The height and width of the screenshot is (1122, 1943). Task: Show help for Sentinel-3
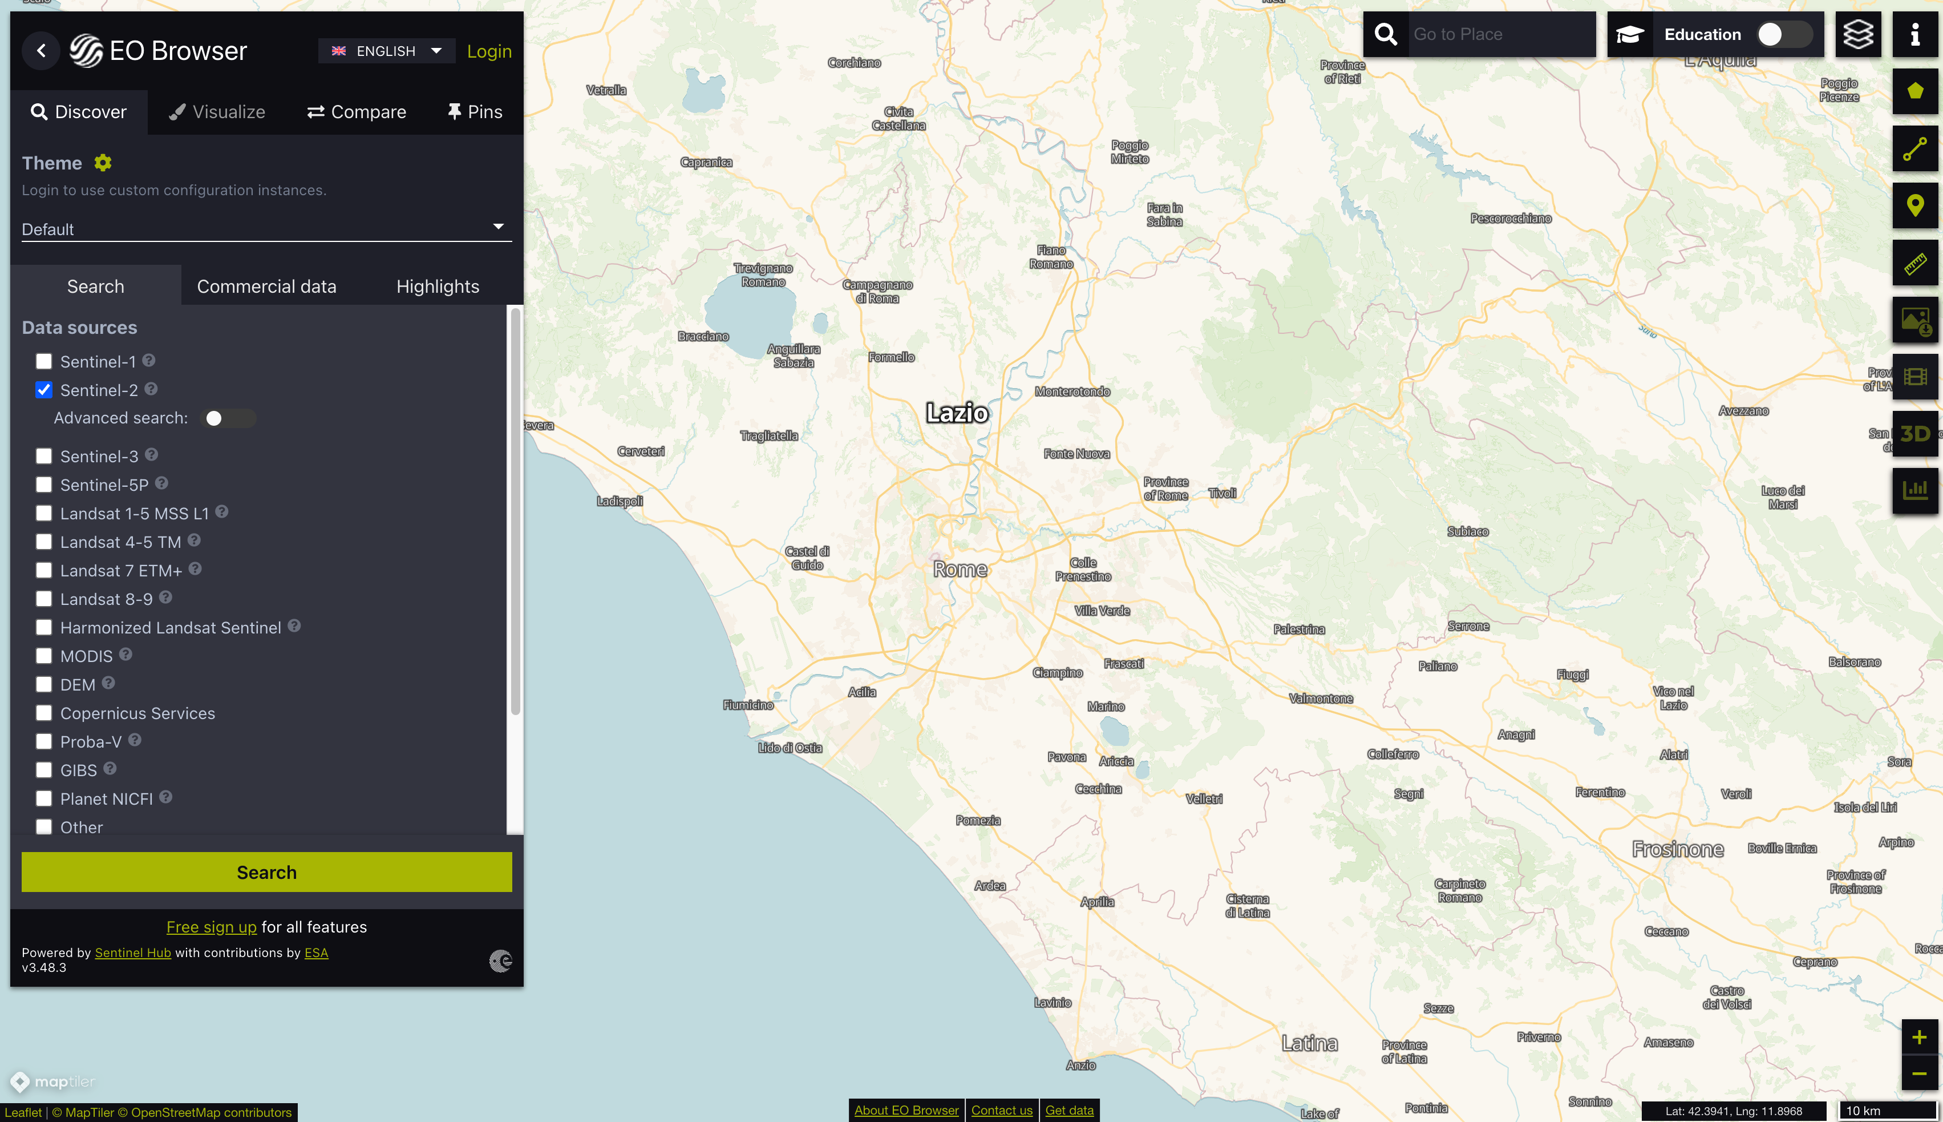tap(152, 455)
